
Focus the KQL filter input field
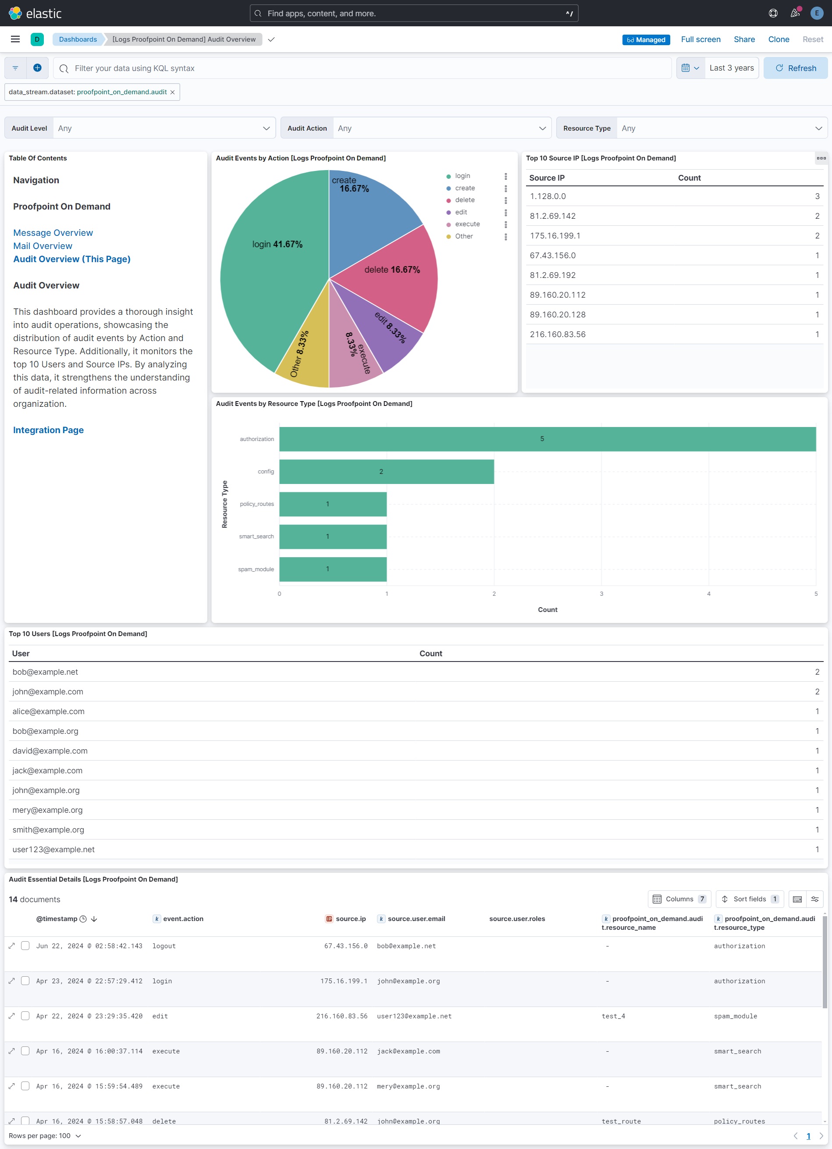tap(362, 68)
